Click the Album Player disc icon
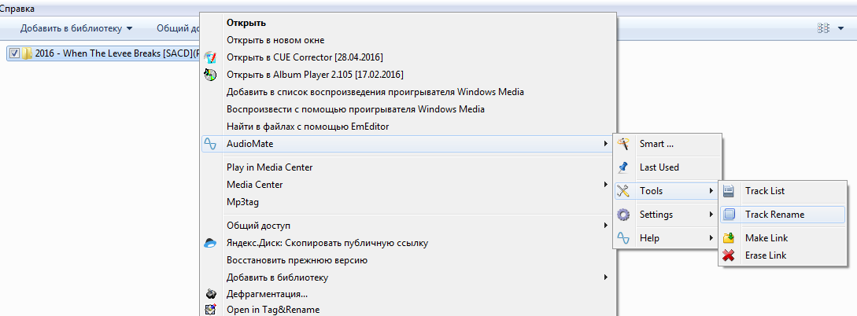857x316 pixels. 210,75
